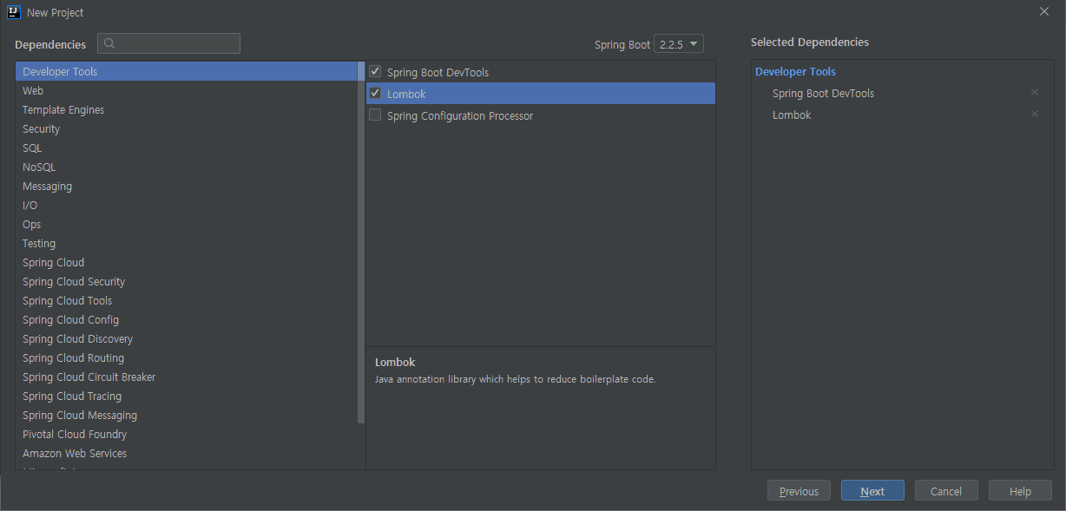Select the Web category
This screenshot has height=511, width=1066.
point(187,90)
